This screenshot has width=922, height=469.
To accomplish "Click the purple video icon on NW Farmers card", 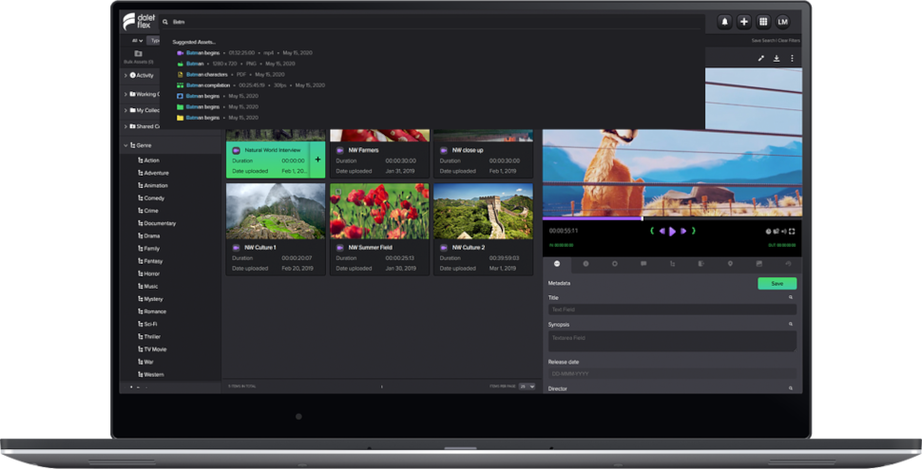I will click(340, 150).
